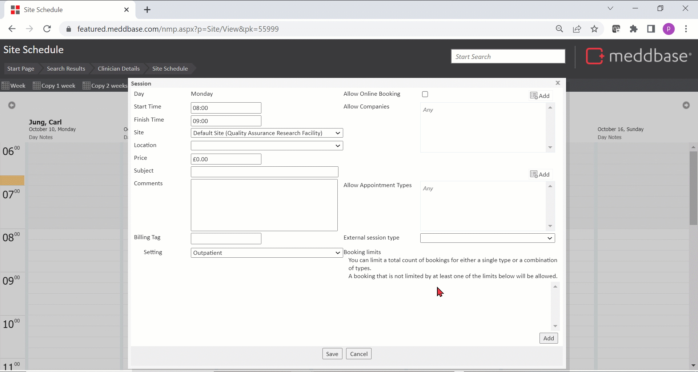
Task: Go to previous week arrow icon
Action: [x=12, y=105]
